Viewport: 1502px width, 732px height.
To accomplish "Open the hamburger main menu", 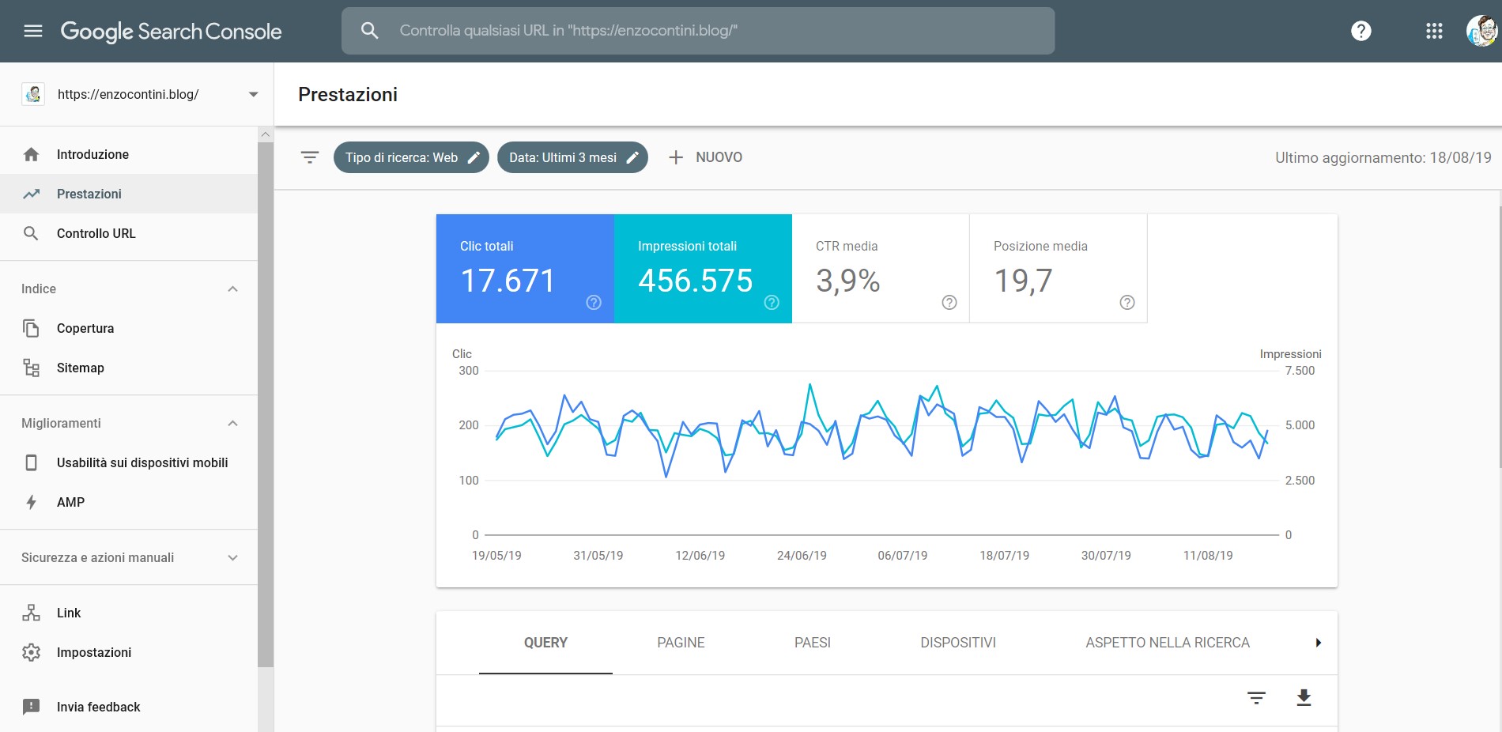I will (33, 31).
